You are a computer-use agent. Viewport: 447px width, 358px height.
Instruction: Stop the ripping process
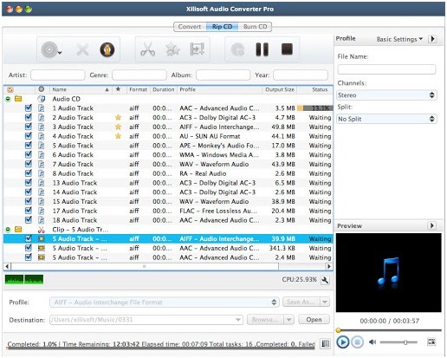click(287, 49)
